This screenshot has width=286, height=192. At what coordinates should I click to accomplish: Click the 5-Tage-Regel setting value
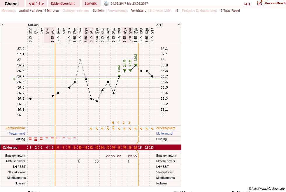click(x=230, y=10)
